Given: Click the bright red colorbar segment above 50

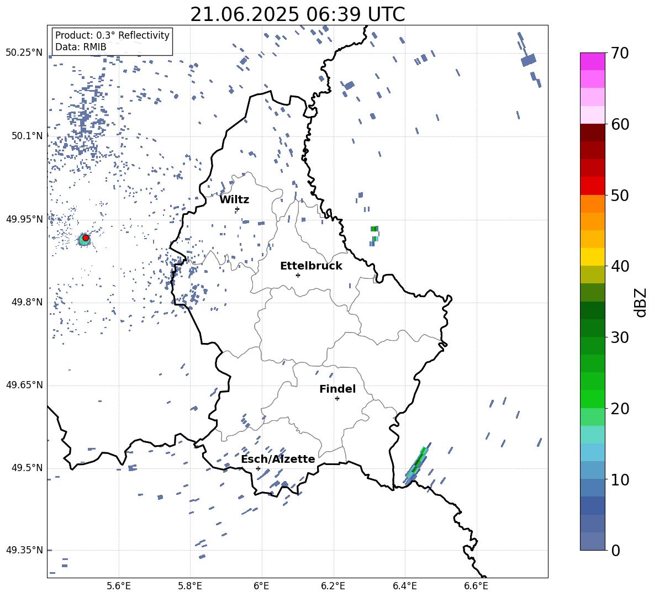Looking at the screenshot, I should point(592,186).
